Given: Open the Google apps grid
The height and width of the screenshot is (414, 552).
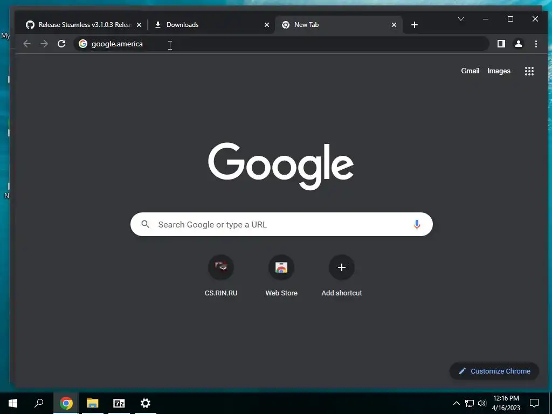Looking at the screenshot, I should pyautogui.click(x=529, y=71).
